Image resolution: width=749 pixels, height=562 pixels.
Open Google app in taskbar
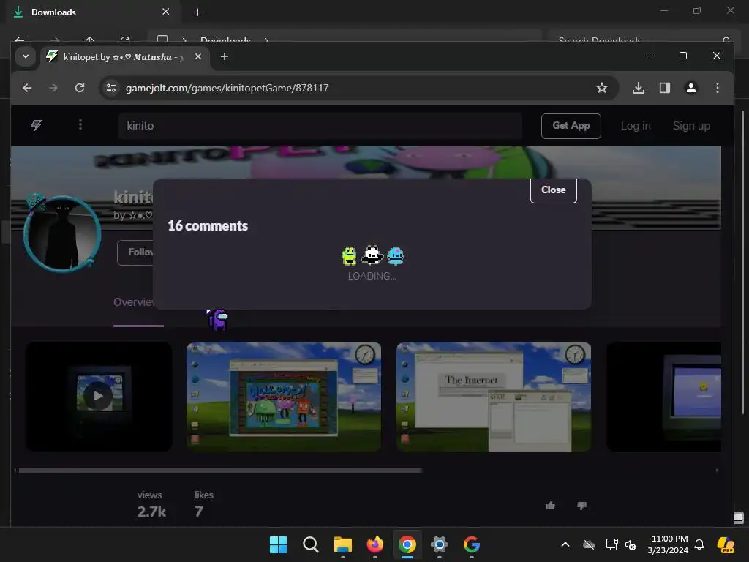pos(472,544)
